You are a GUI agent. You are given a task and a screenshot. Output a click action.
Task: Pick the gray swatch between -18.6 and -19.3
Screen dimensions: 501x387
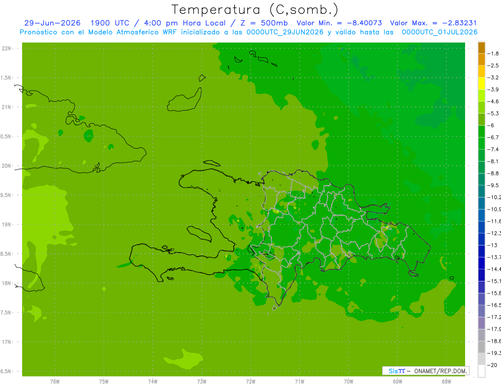click(481, 347)
